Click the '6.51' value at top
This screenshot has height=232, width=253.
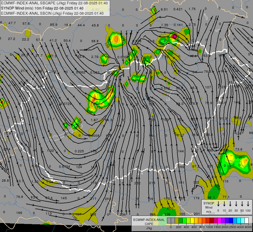click(x=164, y=9)
